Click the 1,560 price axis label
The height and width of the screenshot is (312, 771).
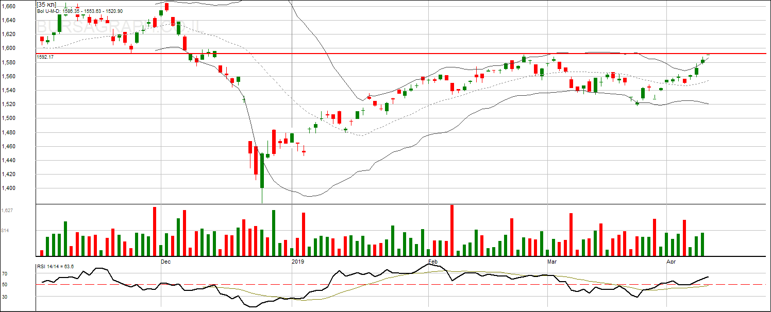[x=8, y=76]
